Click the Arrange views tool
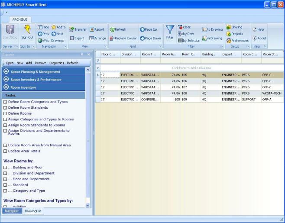The width and height of the screenshot is (285, 223). [97, 38]
